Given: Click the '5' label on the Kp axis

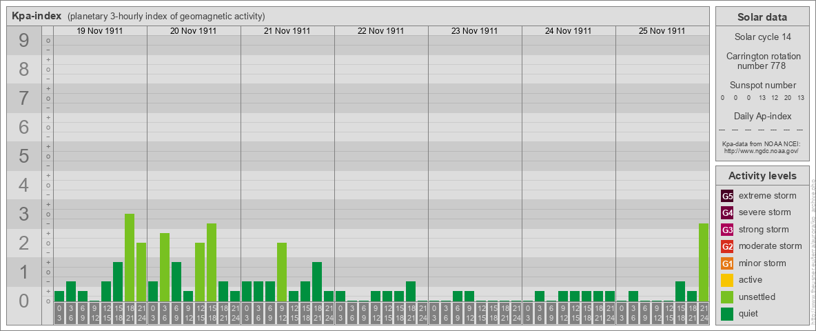Looking at the screenshot, I should pyautogui.click(x=24, y=156).
